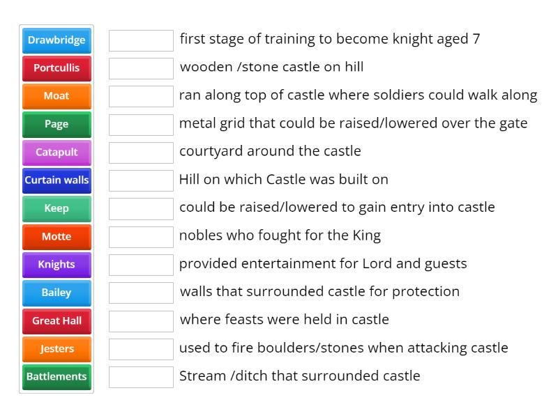Click the answer box beside stream ditch clue
This screenshot has width=558, height=418.
pos(140,376)
